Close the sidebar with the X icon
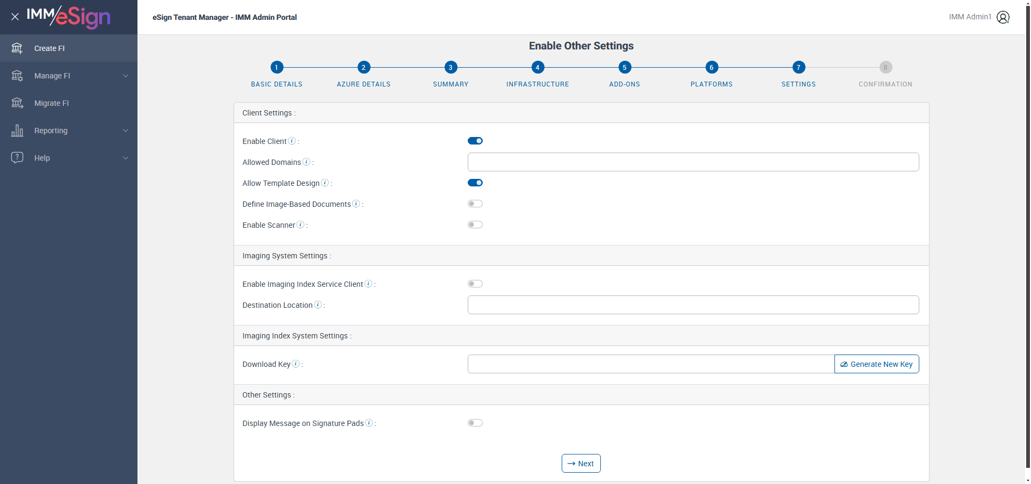 click(x=15, y=17)
